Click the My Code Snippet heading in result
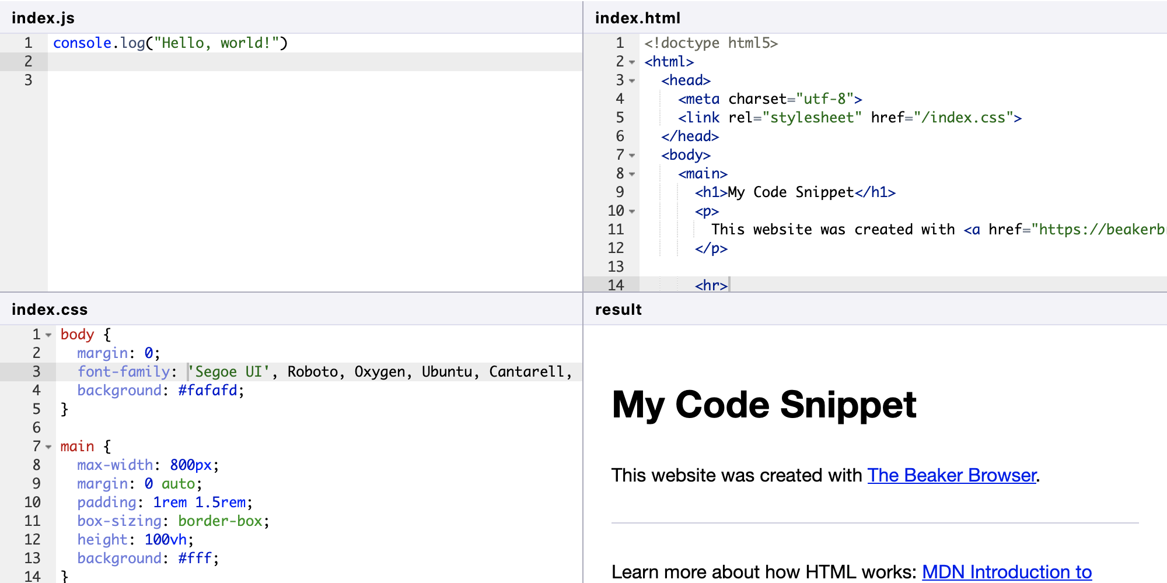Image resolution: width=1167 pixels, height=583 pixels. tap(763, 405)
